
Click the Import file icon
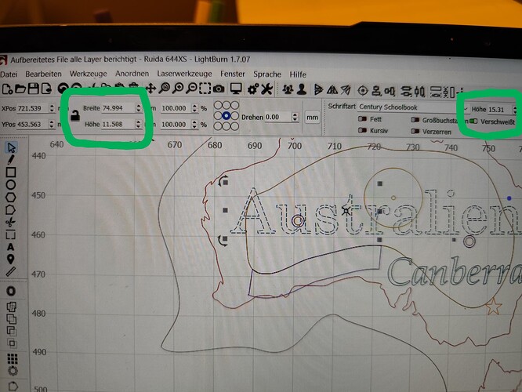(x=46, y=89)
